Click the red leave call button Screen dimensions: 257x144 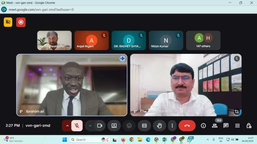187,126
